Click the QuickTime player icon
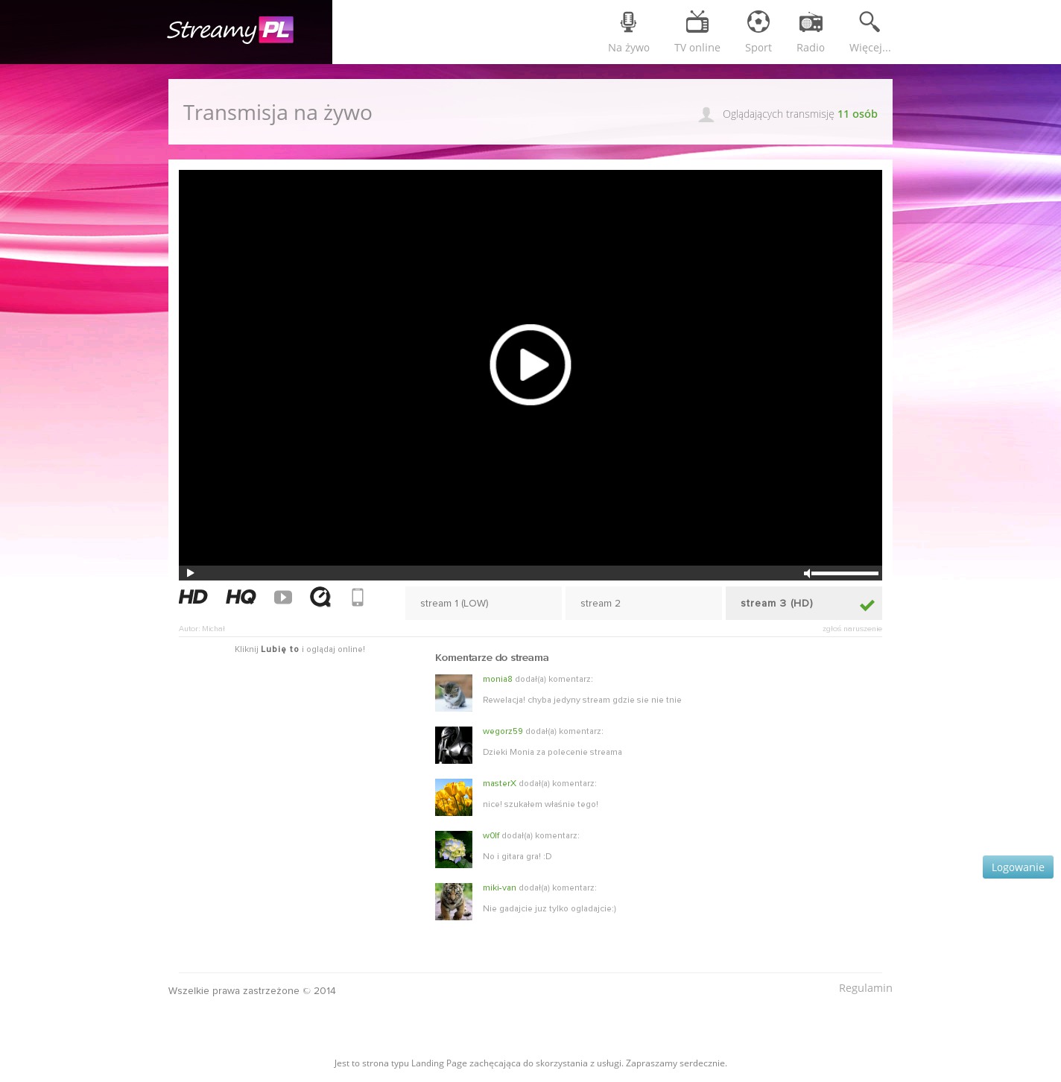The width and height of the screenshot is (1061, 1082). pyautogui.click(x=320, y=597)
